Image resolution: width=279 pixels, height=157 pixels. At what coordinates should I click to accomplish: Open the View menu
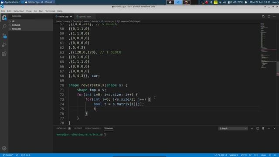29,11
